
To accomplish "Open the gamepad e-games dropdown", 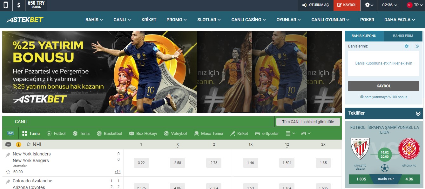I will coord(306,133).
